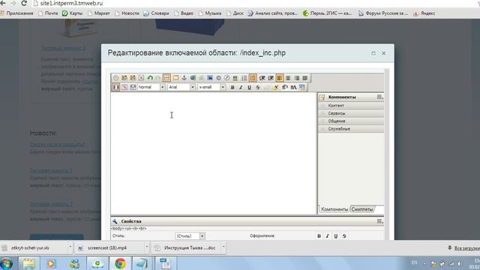Click the browser Back arrow

(3, 3)
